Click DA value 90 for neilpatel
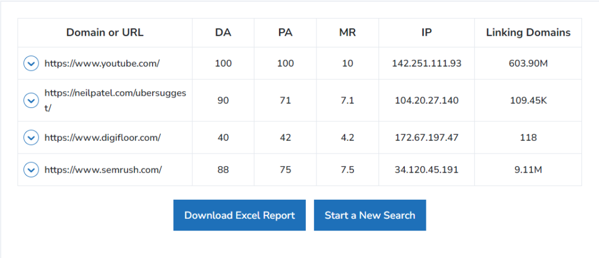 point(223,100)
